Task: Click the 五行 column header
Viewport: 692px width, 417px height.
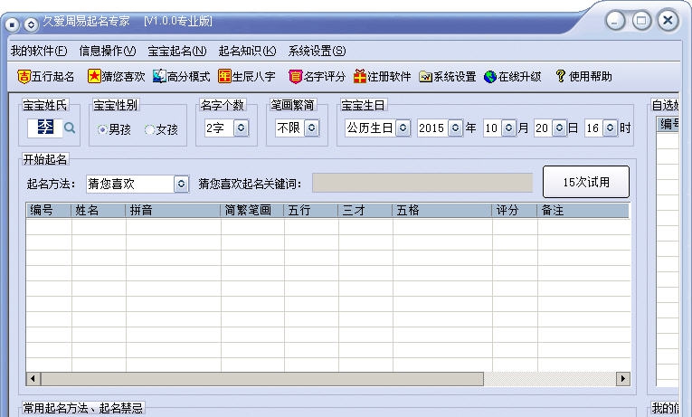Action: click(x=310, y=211)
